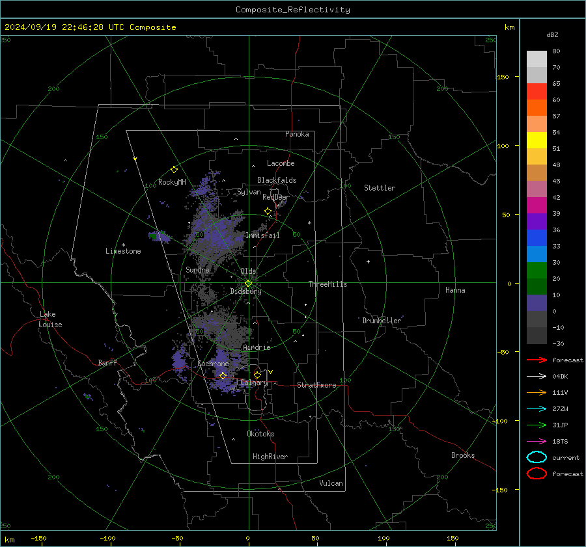Click the red forecast ellipse icon
Screen dimensions: 586x547
tap(537, 474)
